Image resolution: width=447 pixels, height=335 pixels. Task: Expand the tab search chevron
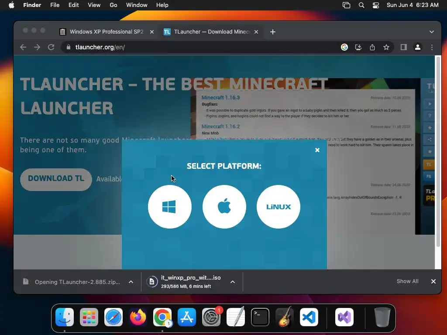coord(432,32)
